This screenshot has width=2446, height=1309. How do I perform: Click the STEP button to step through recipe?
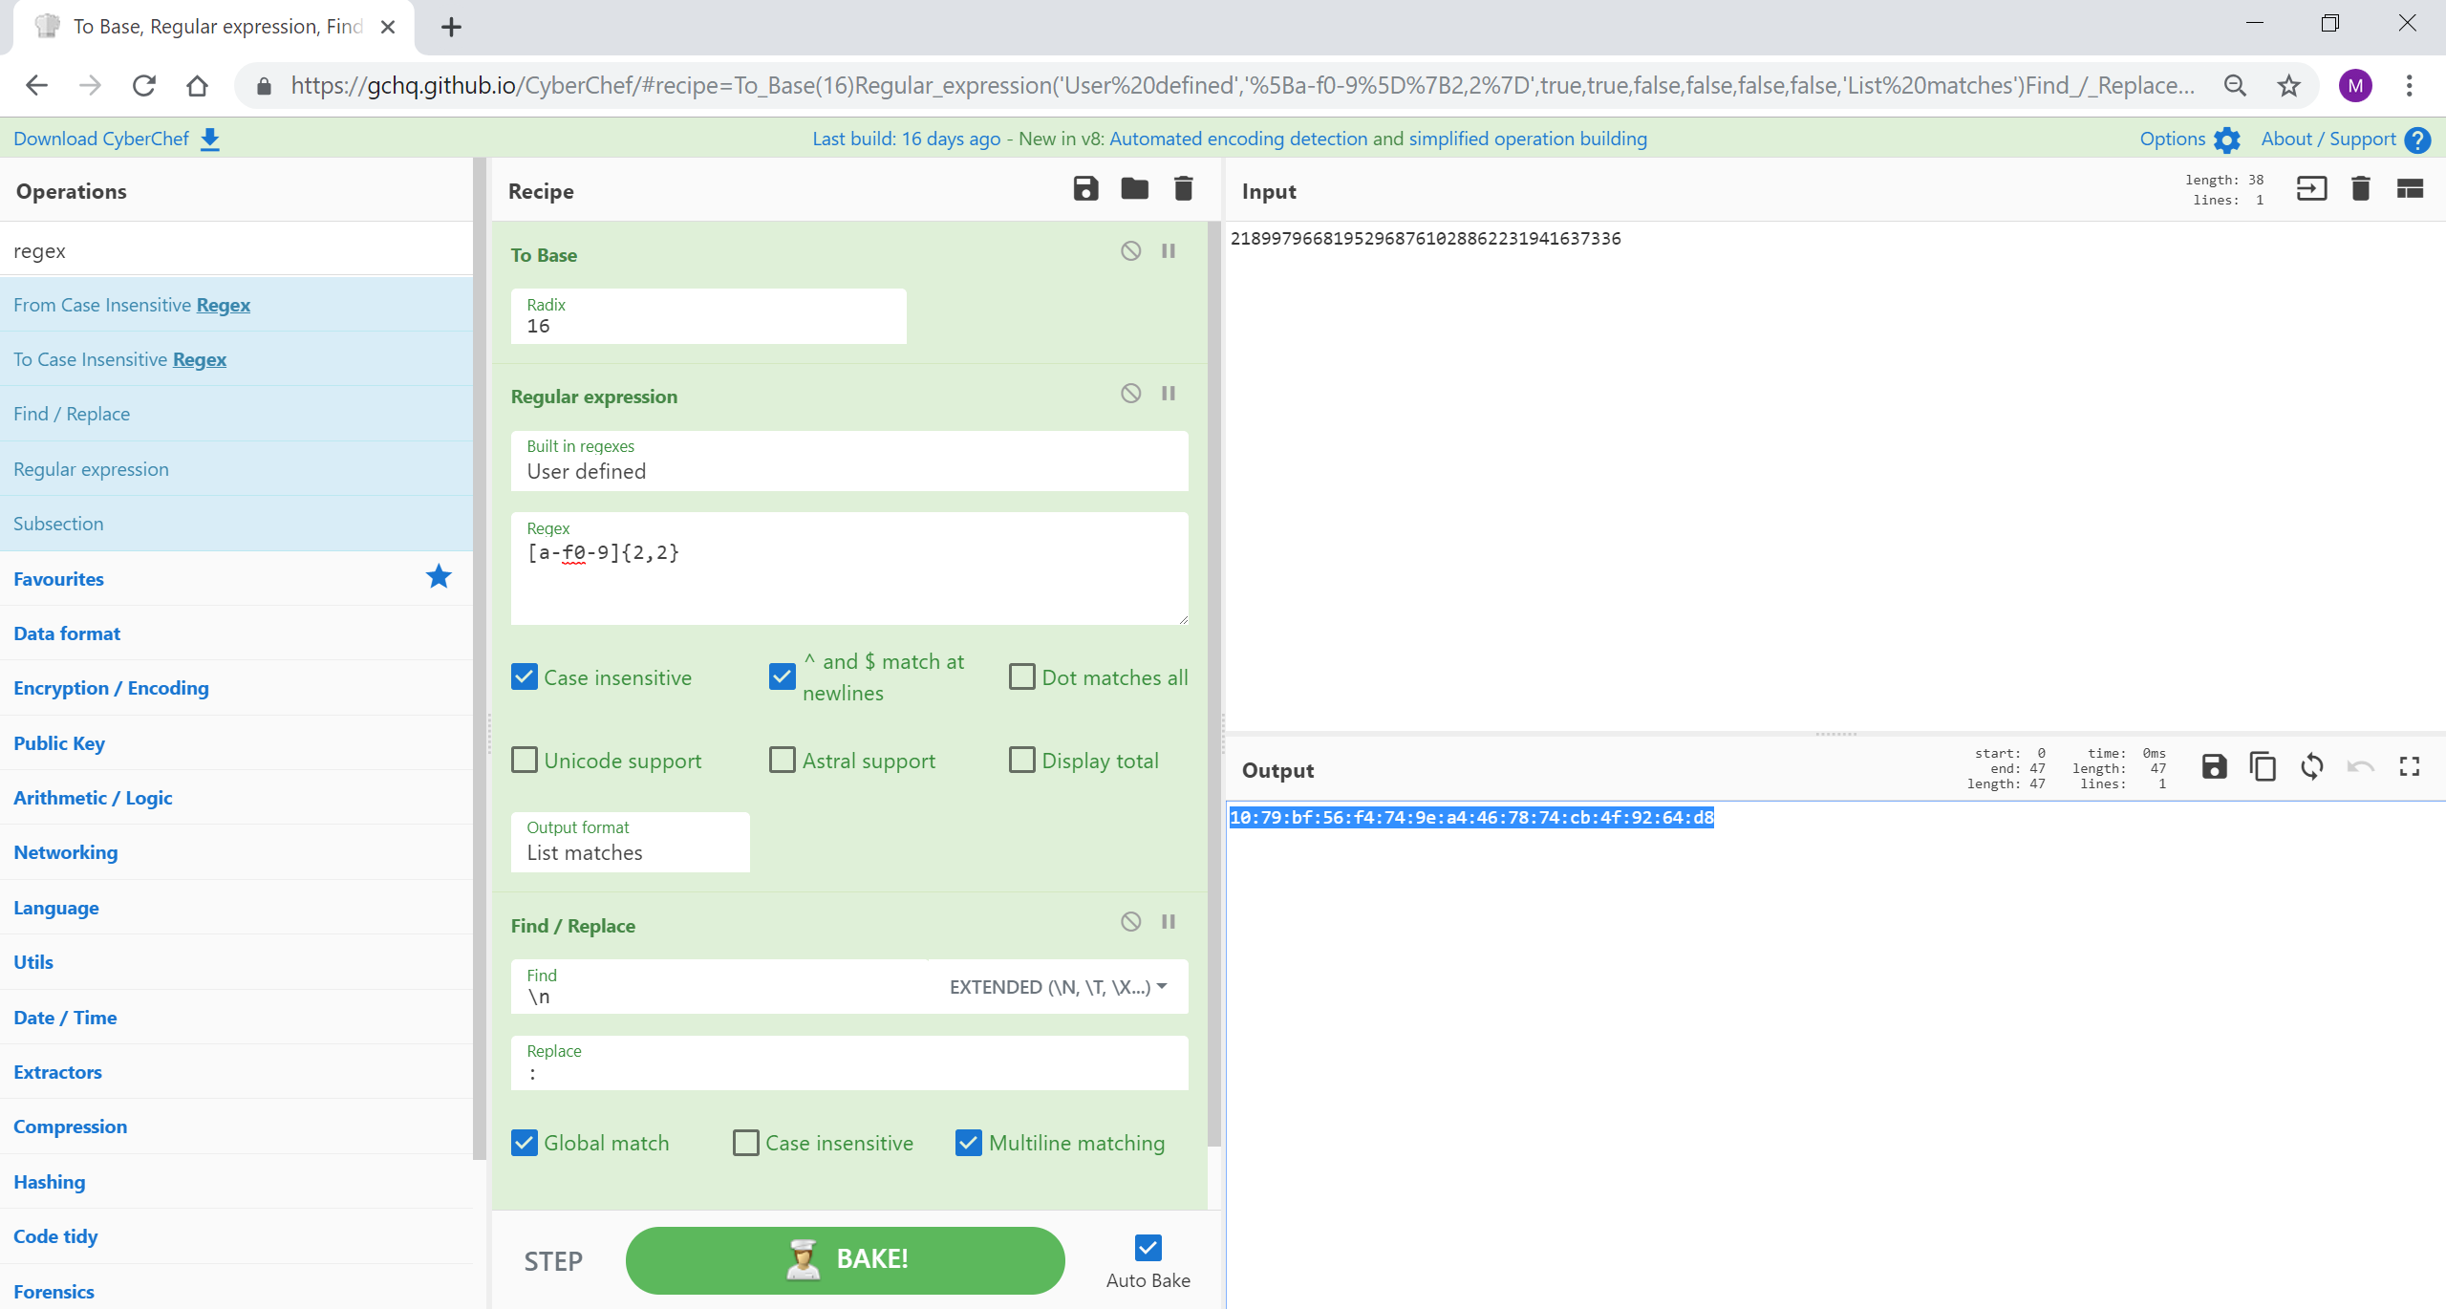tap(555, 1259)
